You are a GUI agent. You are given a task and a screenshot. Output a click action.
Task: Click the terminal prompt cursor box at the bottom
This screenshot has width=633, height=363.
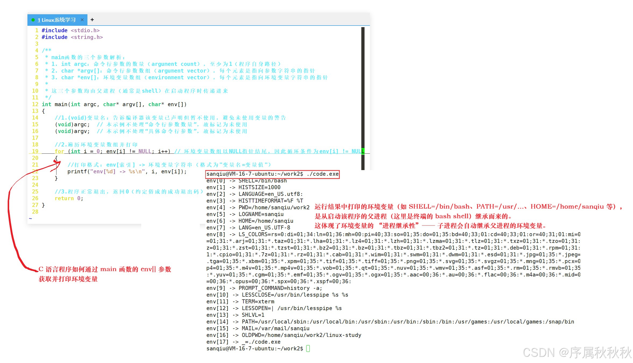tap(308, 348)
